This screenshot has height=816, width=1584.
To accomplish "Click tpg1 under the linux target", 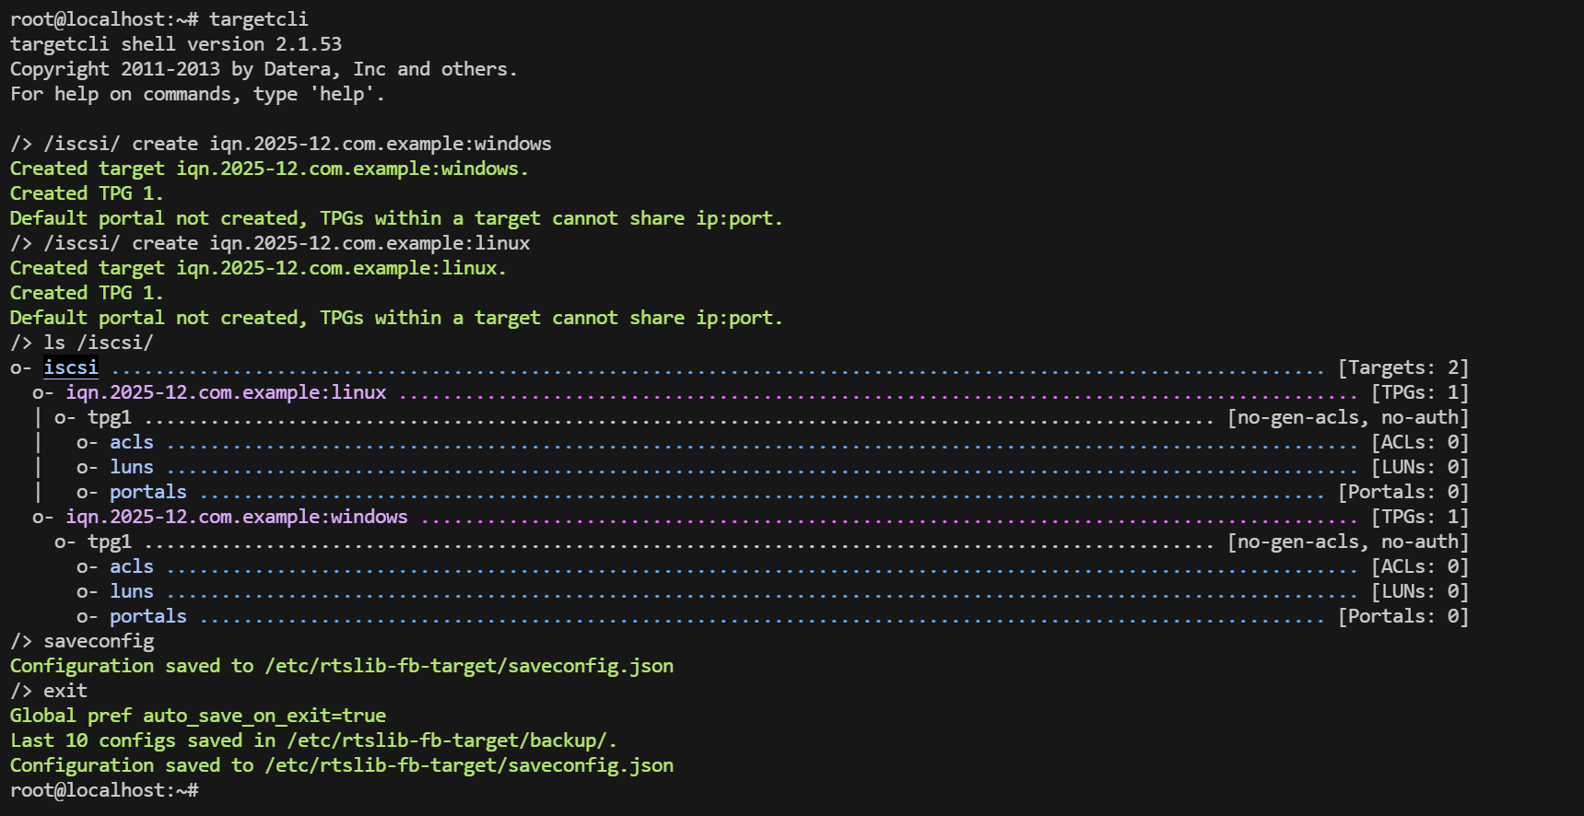I will point(110,417).
